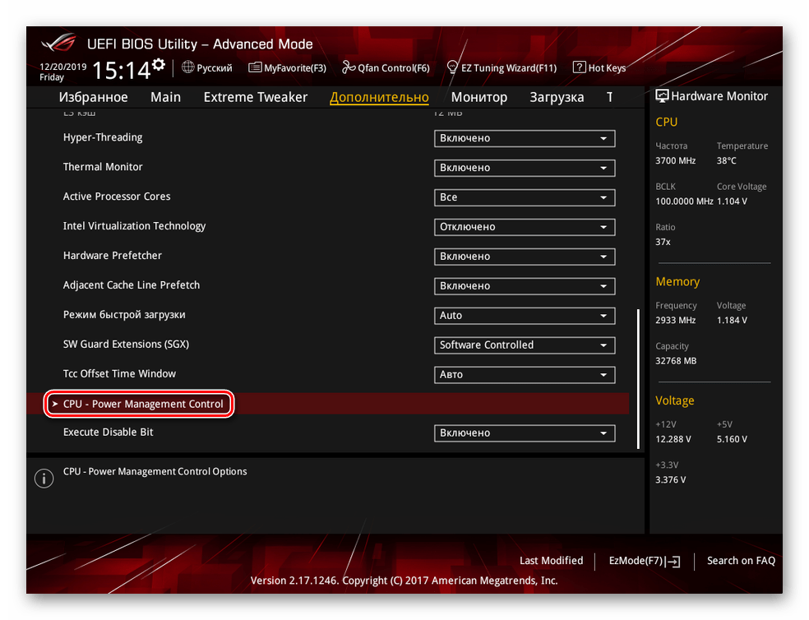Expand Intel Virtualization Technology dropdown

coord(524,227)
